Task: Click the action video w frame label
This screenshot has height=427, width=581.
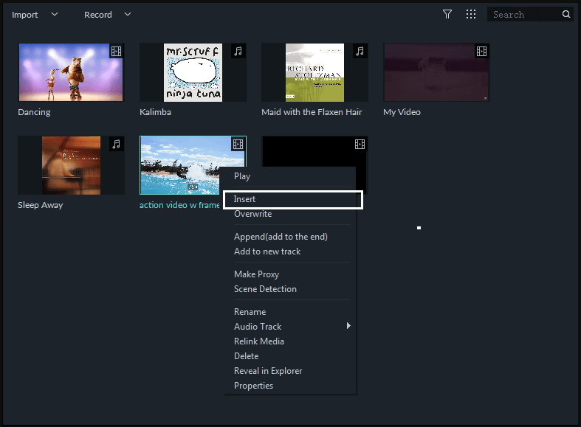Action: [179, 205]
